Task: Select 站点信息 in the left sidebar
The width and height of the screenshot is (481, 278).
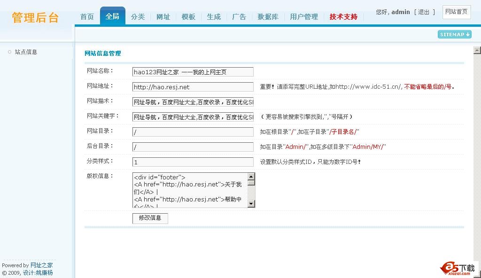Action: click(x=26, y=52)
